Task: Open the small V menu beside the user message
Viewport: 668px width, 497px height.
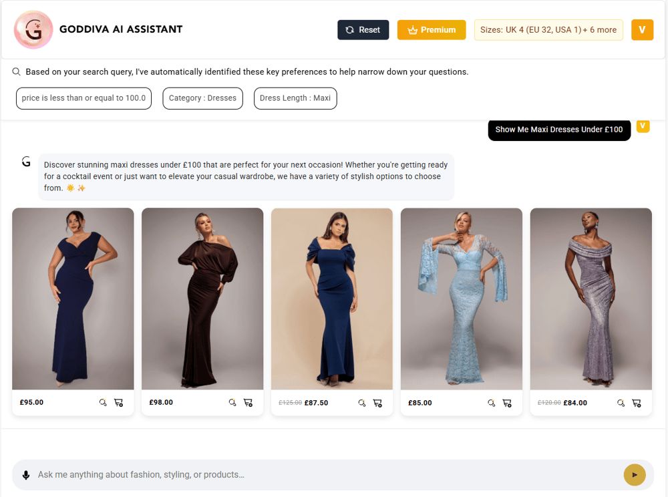Action: (x=643, y=126)
